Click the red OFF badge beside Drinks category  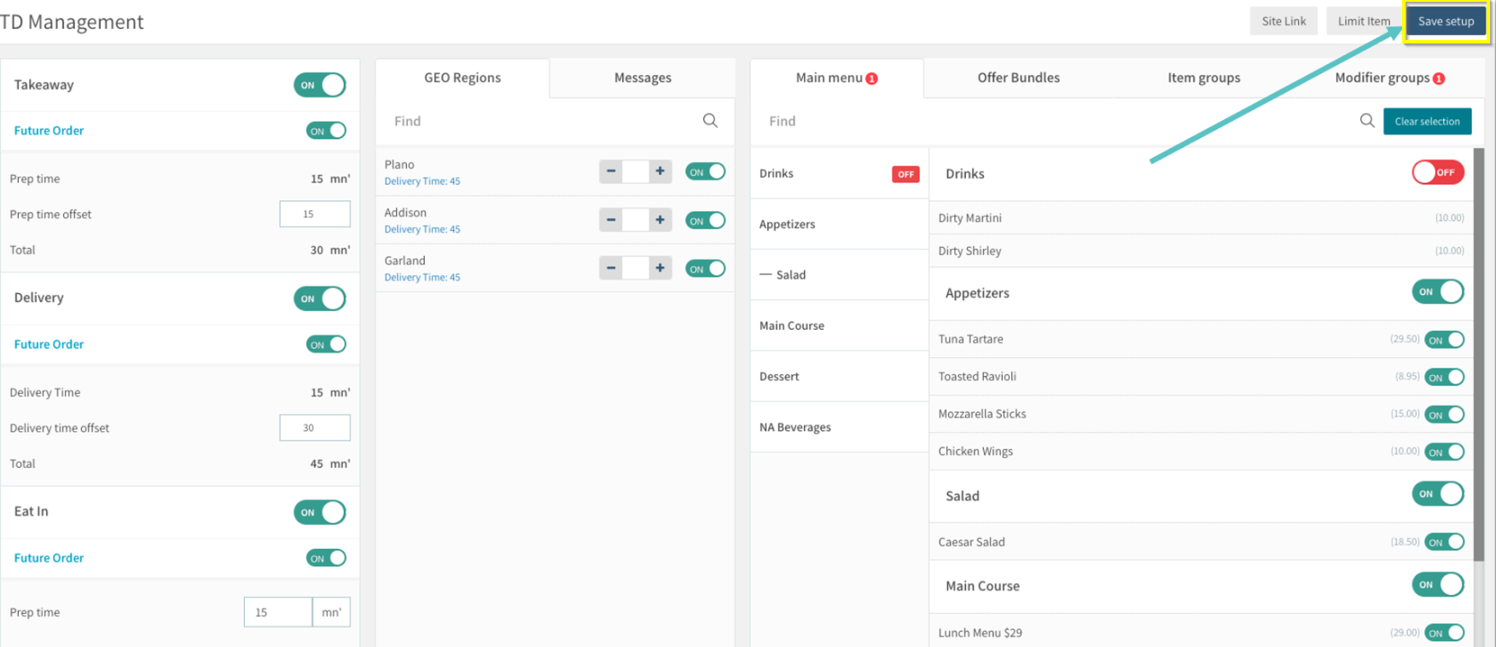coord(905,174)
